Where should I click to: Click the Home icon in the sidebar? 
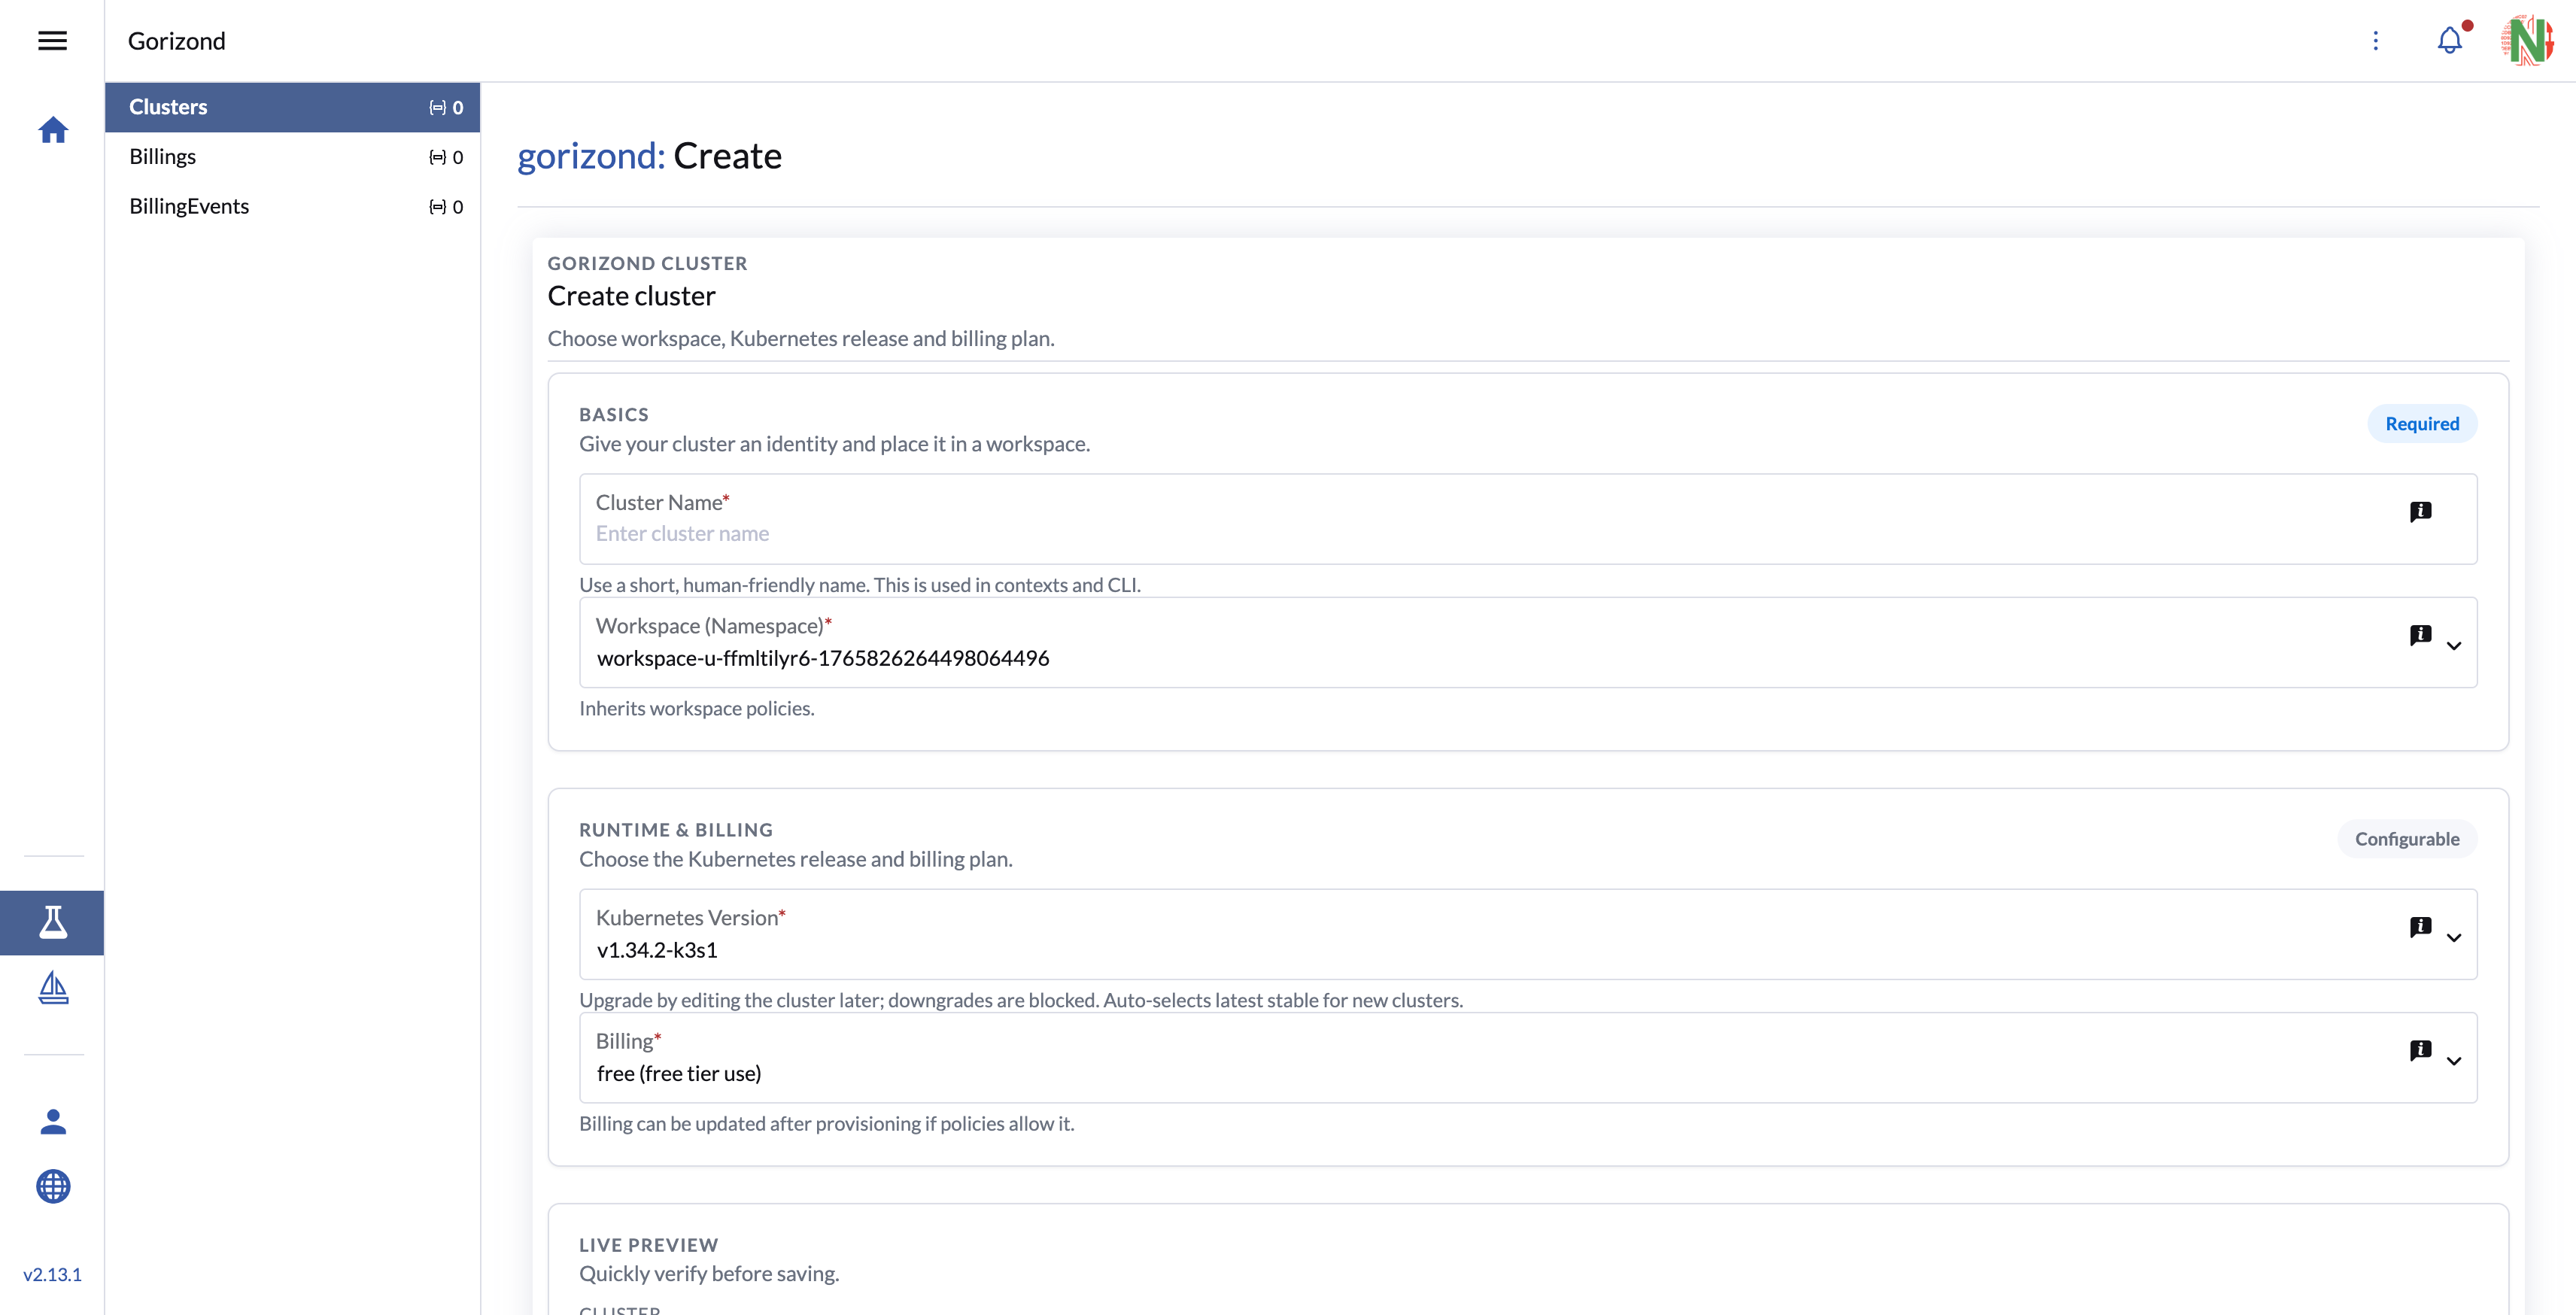[x=52, y=130]
